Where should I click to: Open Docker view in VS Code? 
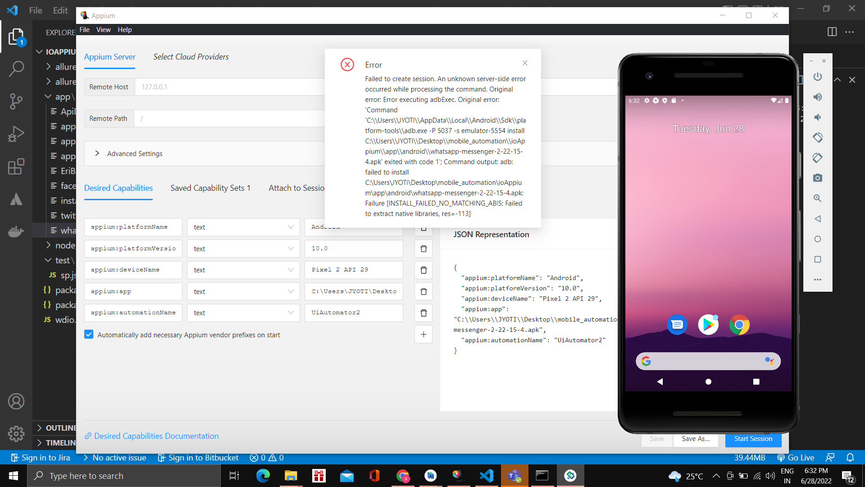[x=16, y=231]
